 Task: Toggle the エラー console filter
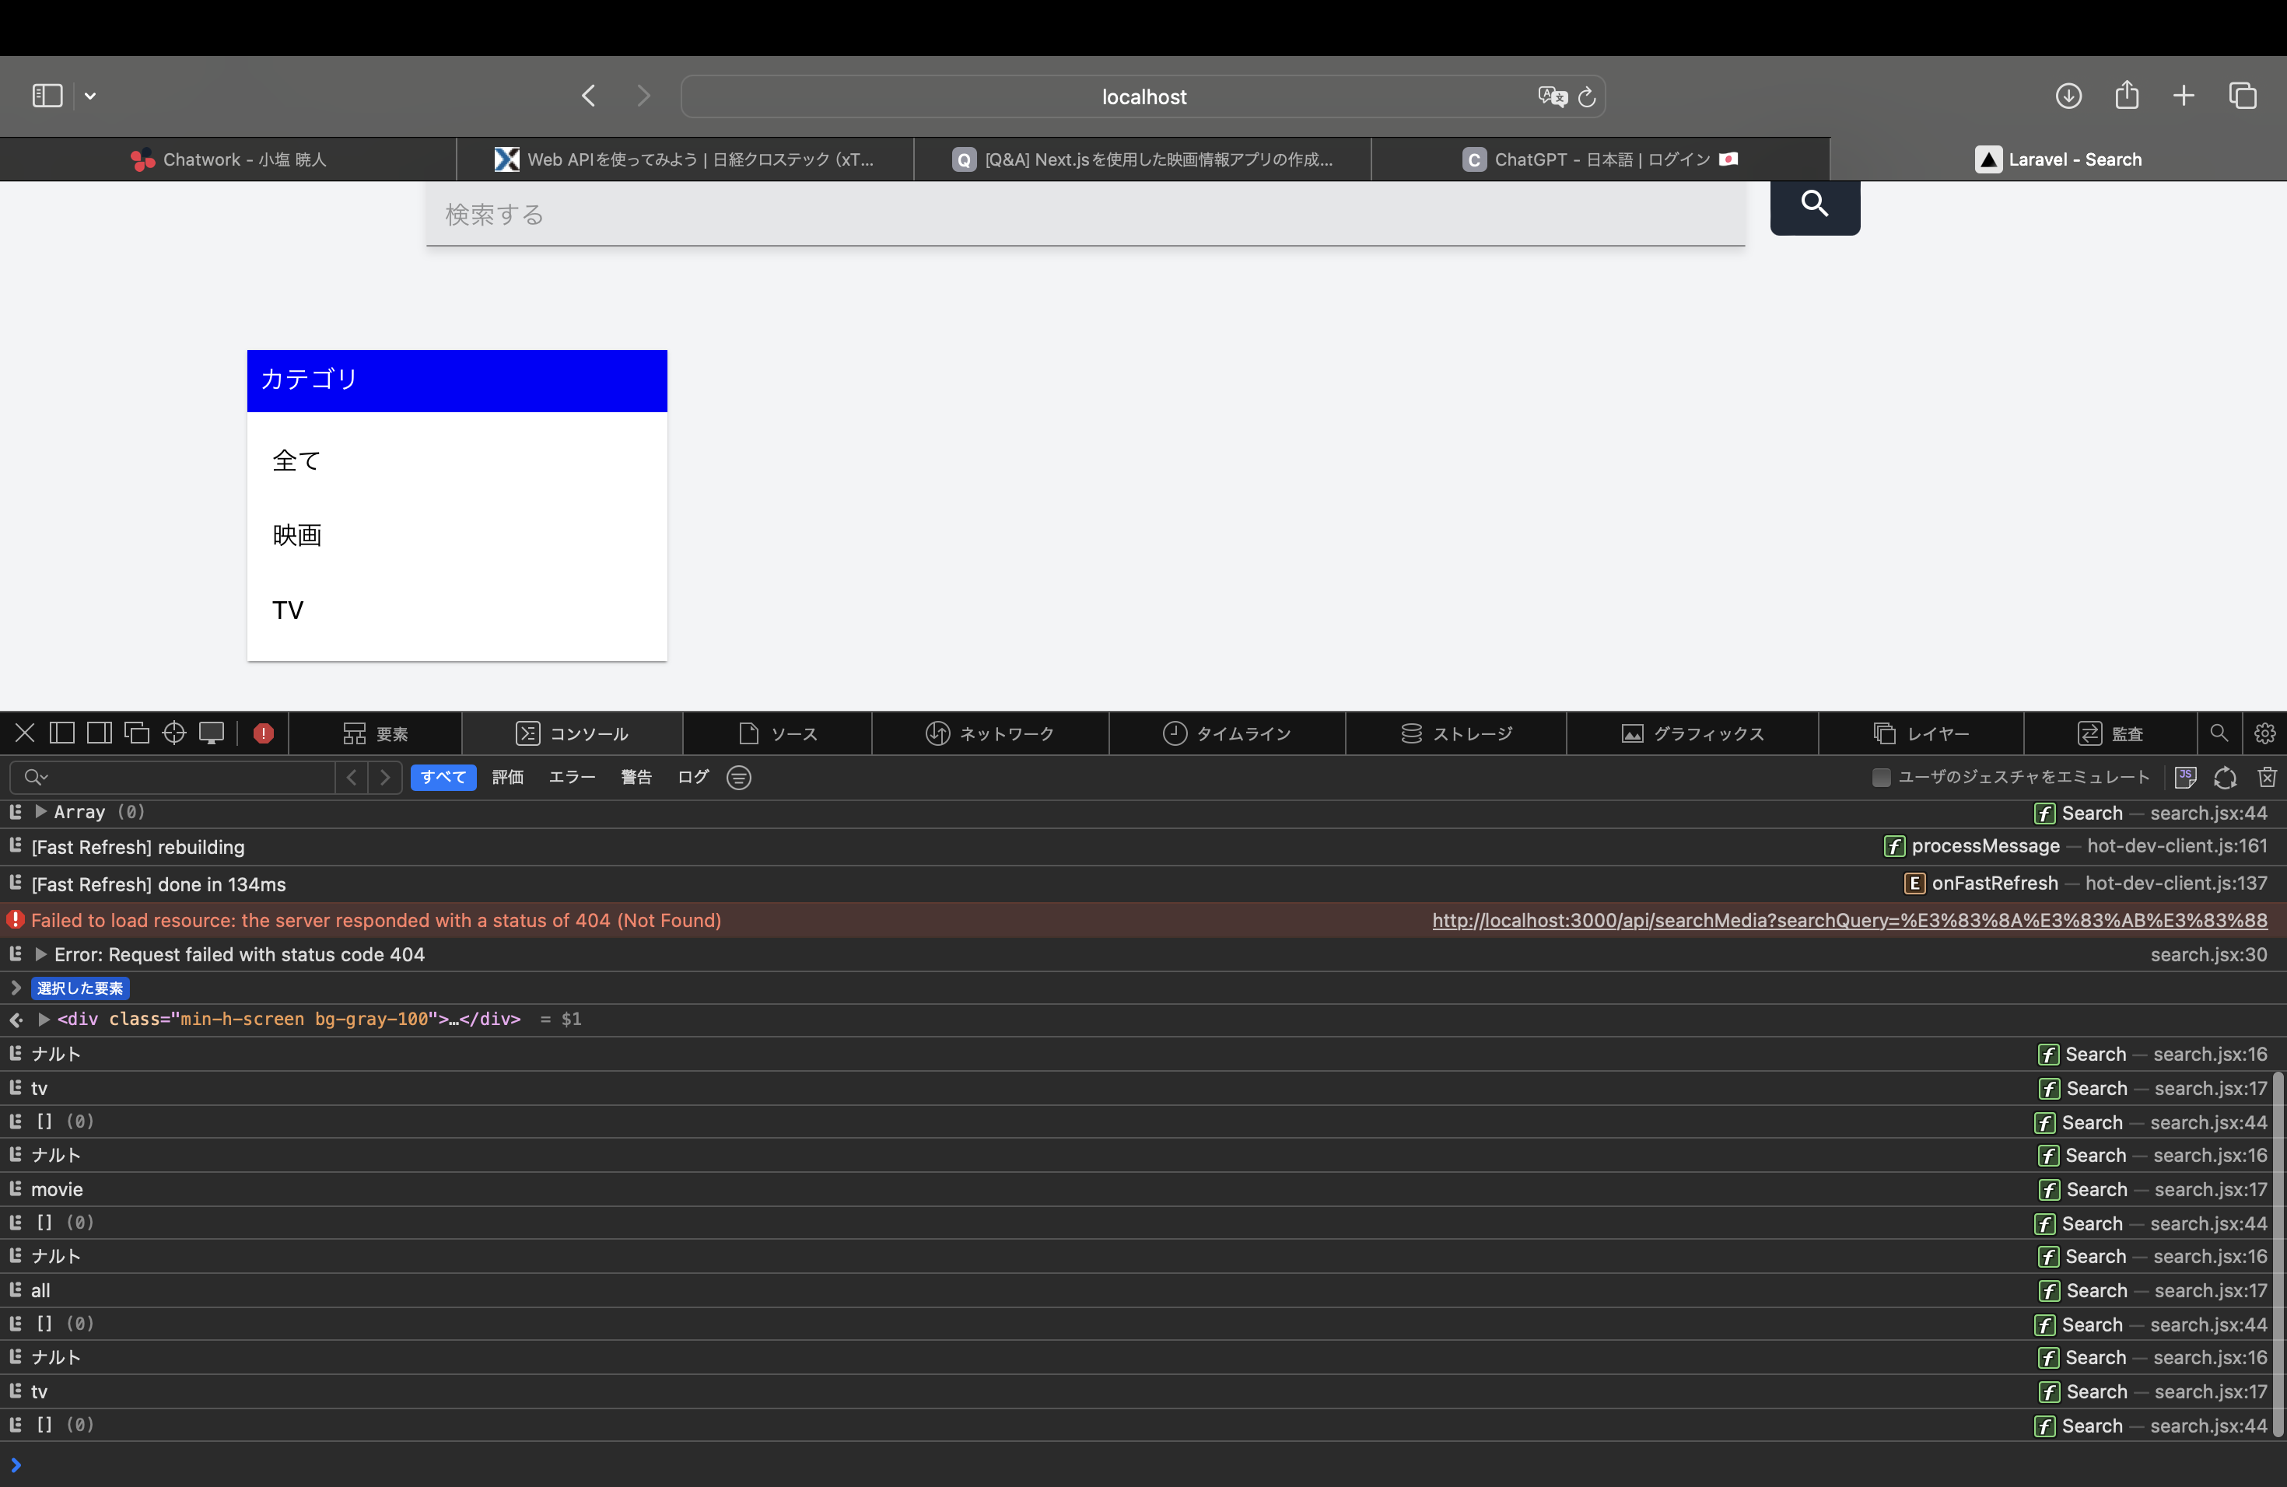(572, 777)
